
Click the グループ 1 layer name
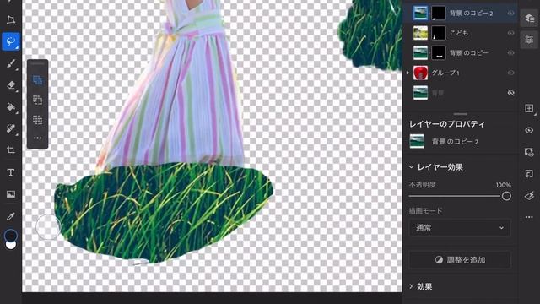coord(445,73)
